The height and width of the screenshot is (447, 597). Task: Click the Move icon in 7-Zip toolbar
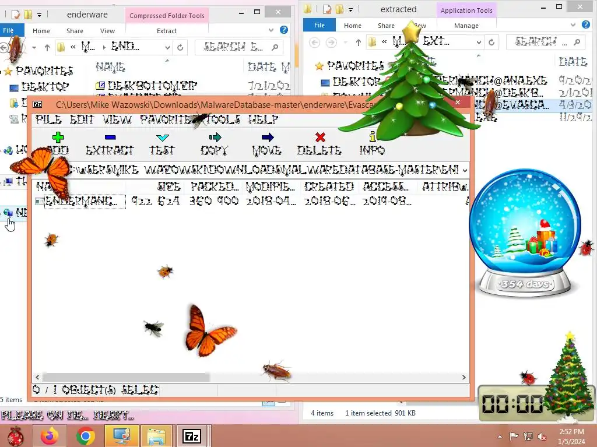(267, 137)
